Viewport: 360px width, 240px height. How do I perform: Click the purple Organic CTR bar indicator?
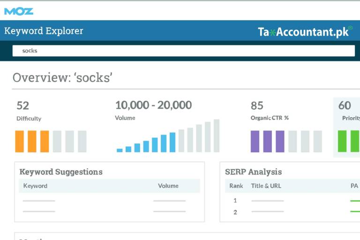click(x=286, y=142)
